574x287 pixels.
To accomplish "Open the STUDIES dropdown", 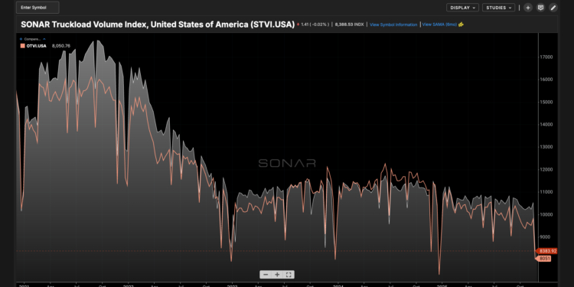I will pyautogui.click(x=498, y=8).
